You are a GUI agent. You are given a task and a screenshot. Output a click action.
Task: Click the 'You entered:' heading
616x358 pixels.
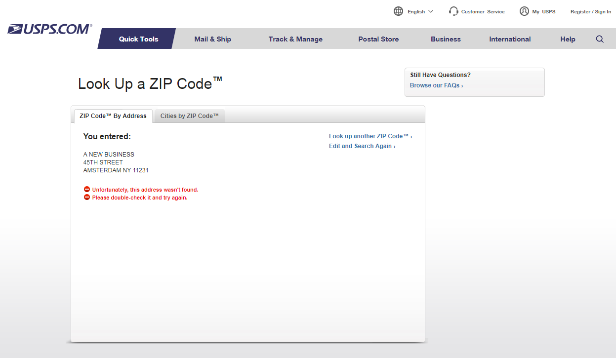pyautogui.click(x=107, y=136)
